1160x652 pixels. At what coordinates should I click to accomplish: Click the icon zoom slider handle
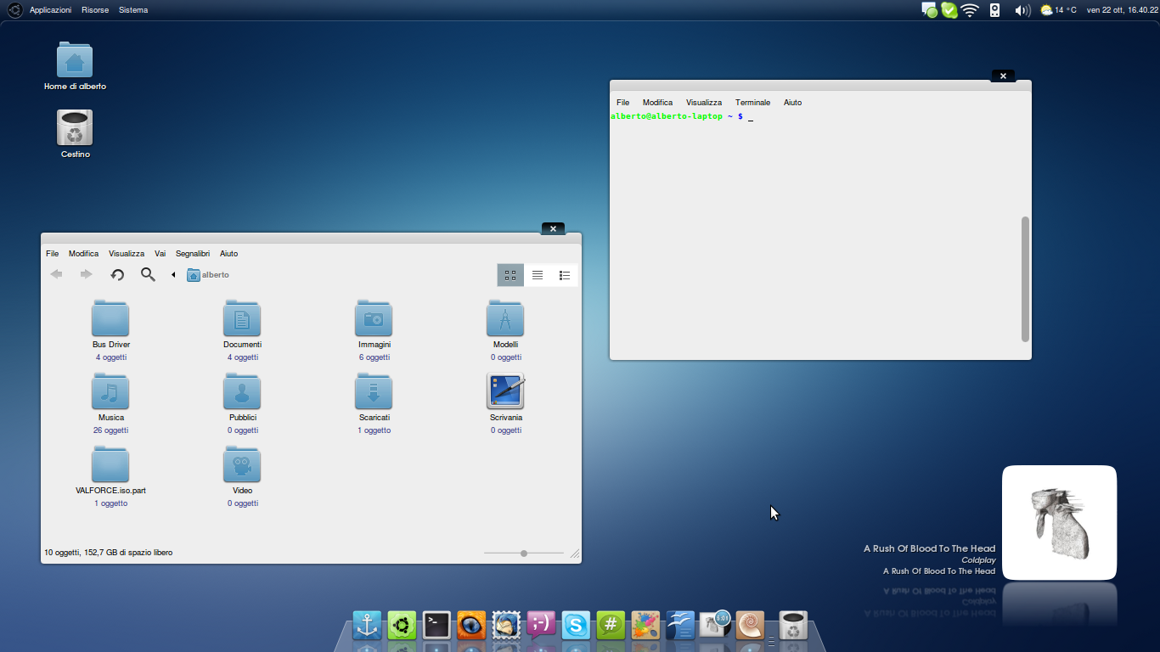[x=524, y=554]
